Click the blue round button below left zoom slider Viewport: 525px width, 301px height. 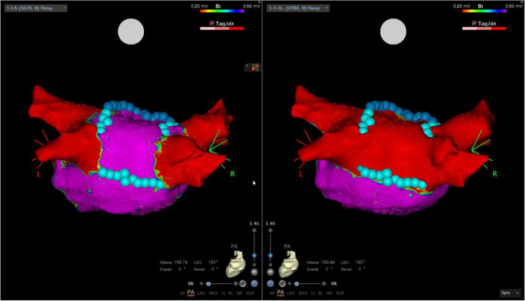point(254,283)
